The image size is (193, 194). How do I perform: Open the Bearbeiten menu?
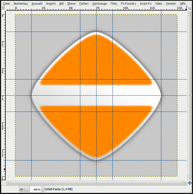(21, 4)
